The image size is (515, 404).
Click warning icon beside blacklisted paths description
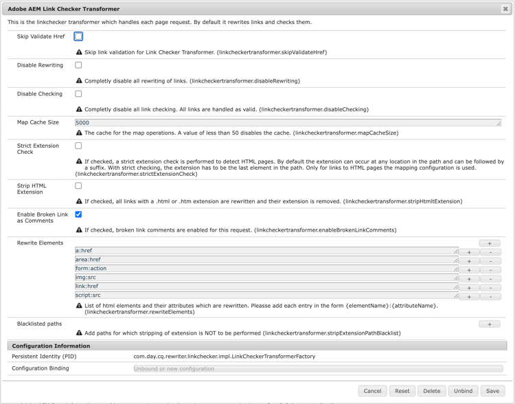point(79,333)
